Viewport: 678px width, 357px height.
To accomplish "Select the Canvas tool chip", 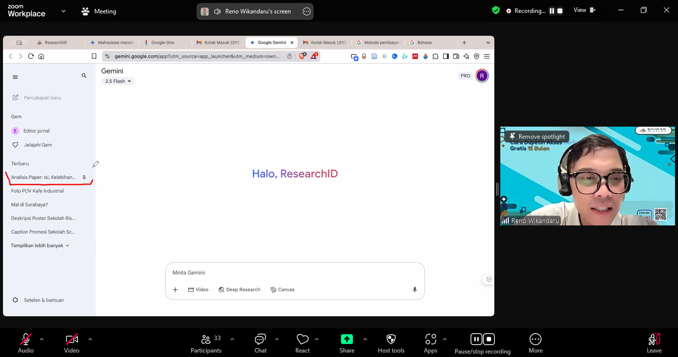I will pyautogui.click(x=282, y=289).
